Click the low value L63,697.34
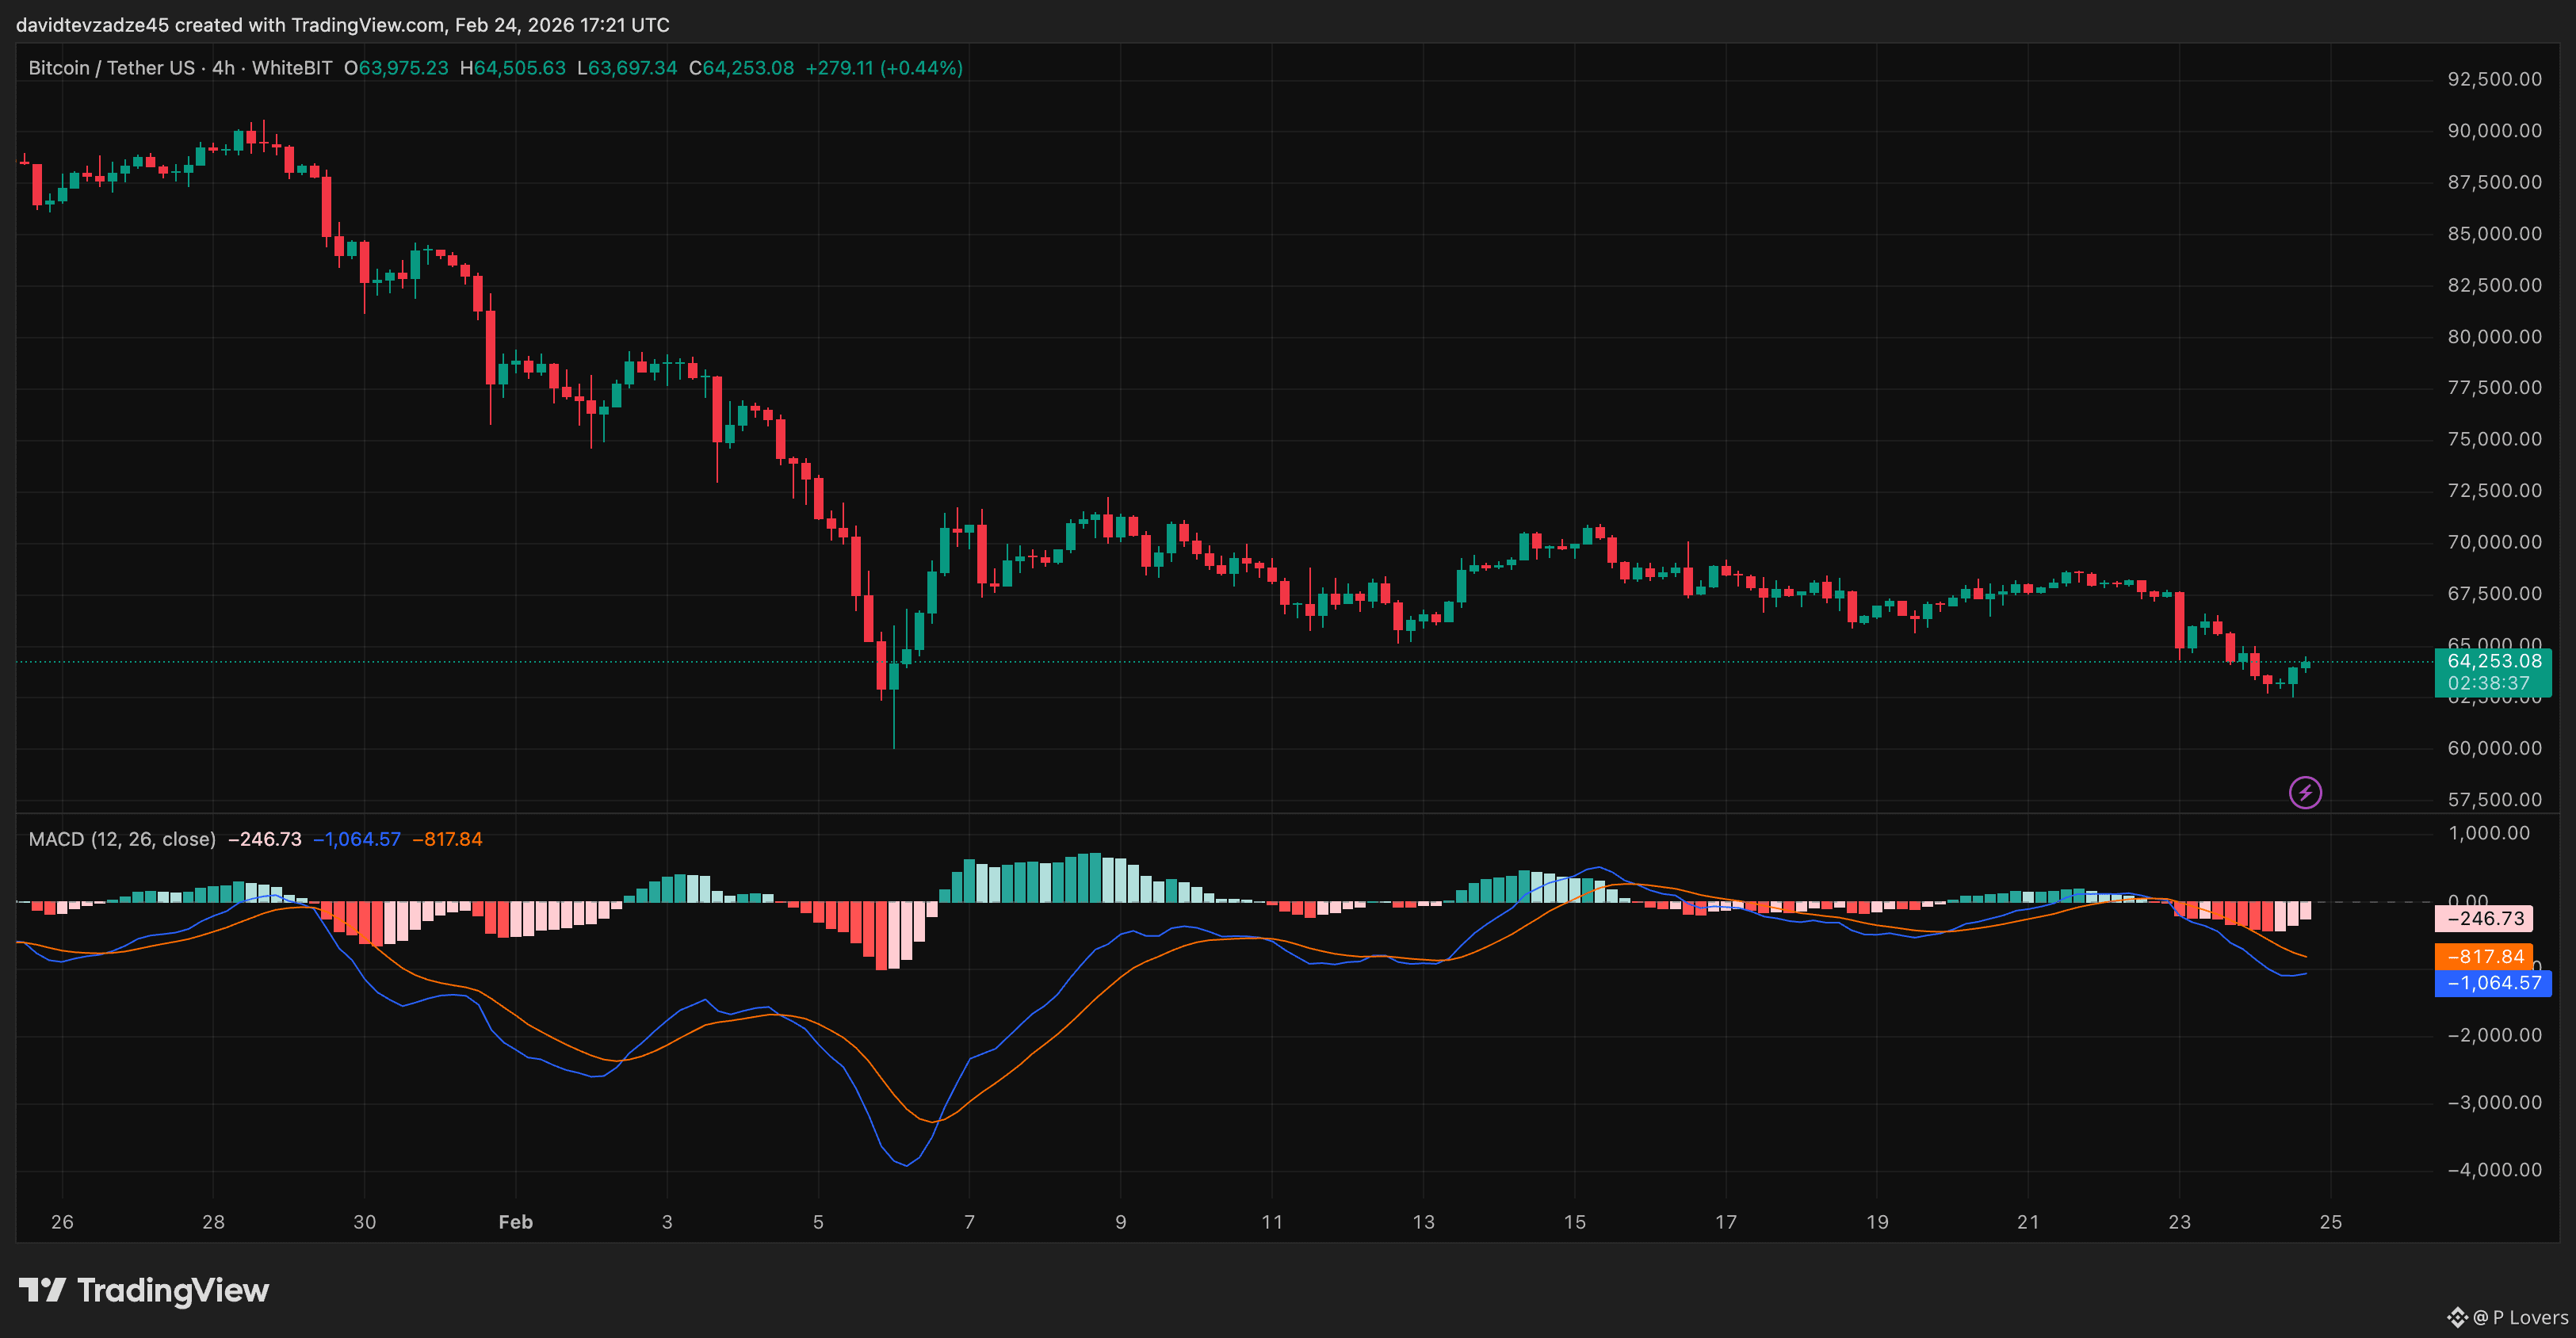Viewport: 2576px width, 1338px height. (x=627, y=68)
